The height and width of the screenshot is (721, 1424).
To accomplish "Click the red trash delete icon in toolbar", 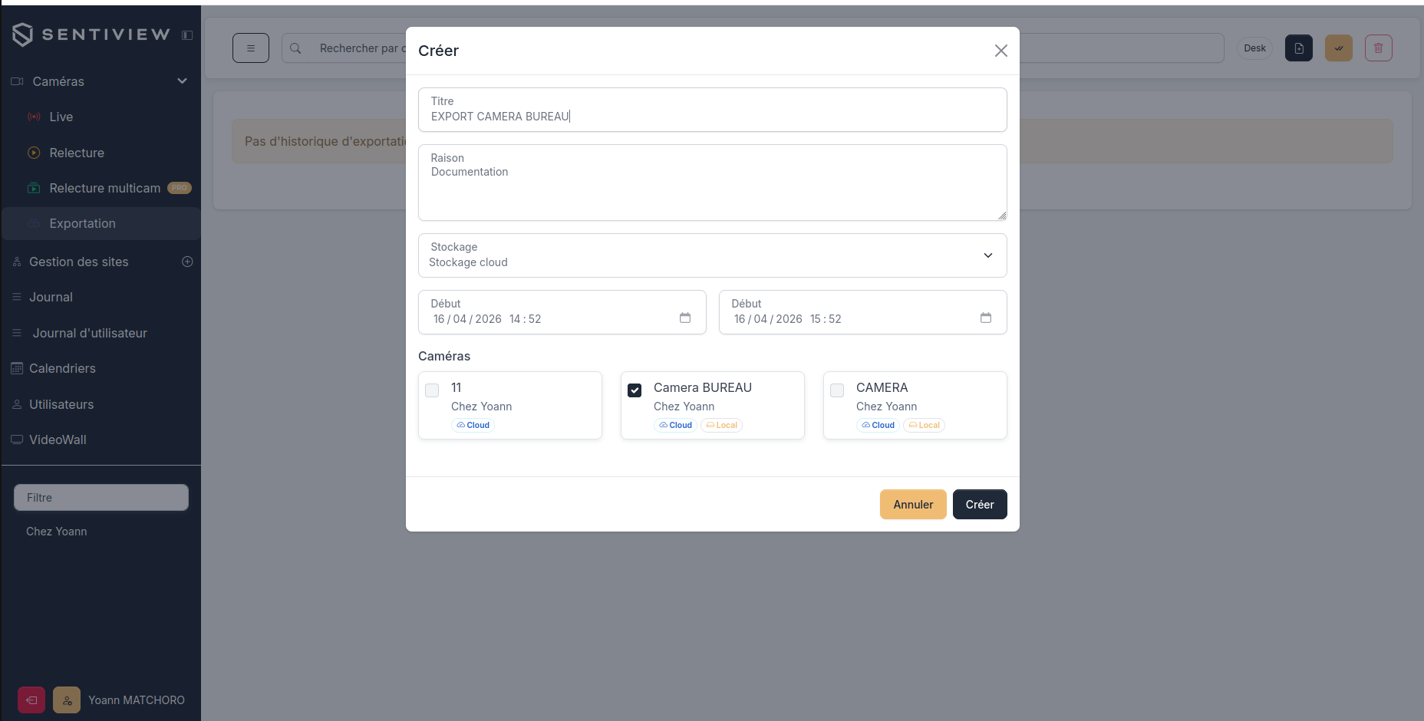I will coord(1378,48).
